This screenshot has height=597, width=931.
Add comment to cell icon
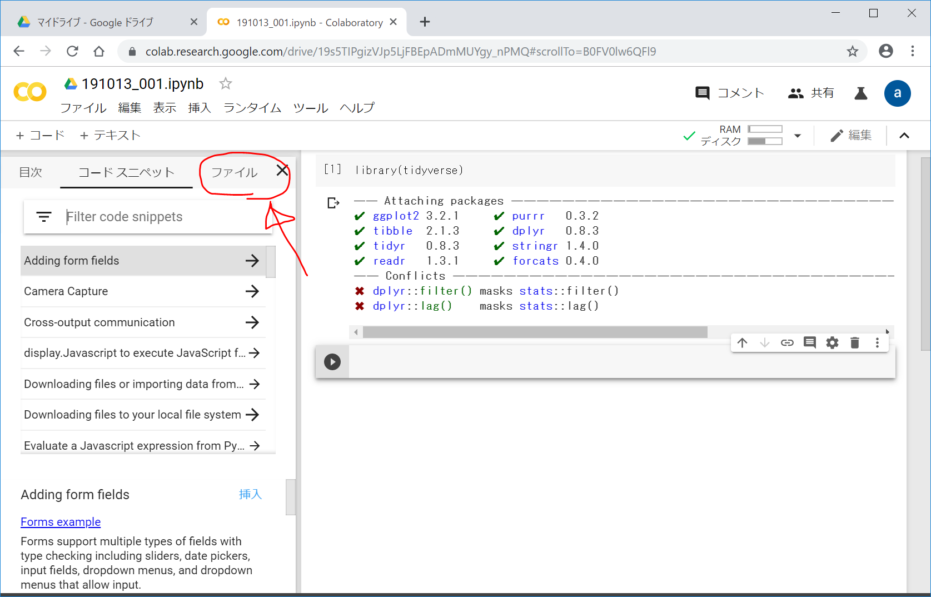[x=810, y=342]
